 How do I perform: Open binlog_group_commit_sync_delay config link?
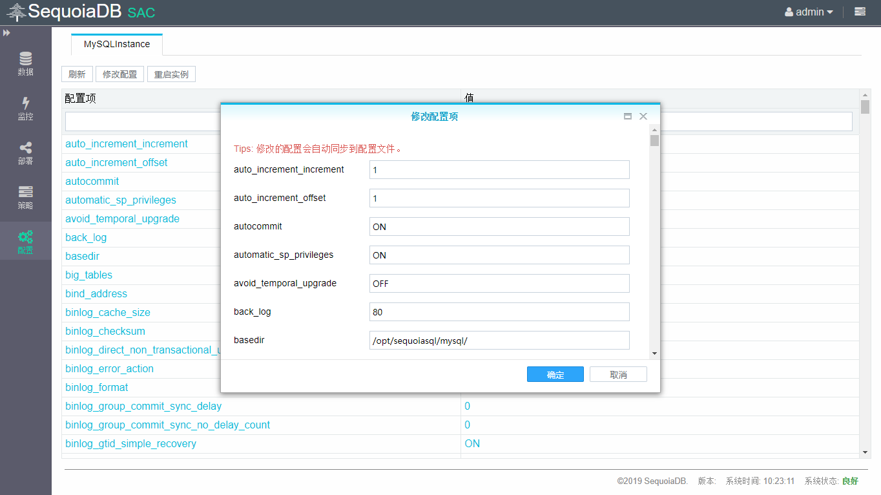click(143, 406)
